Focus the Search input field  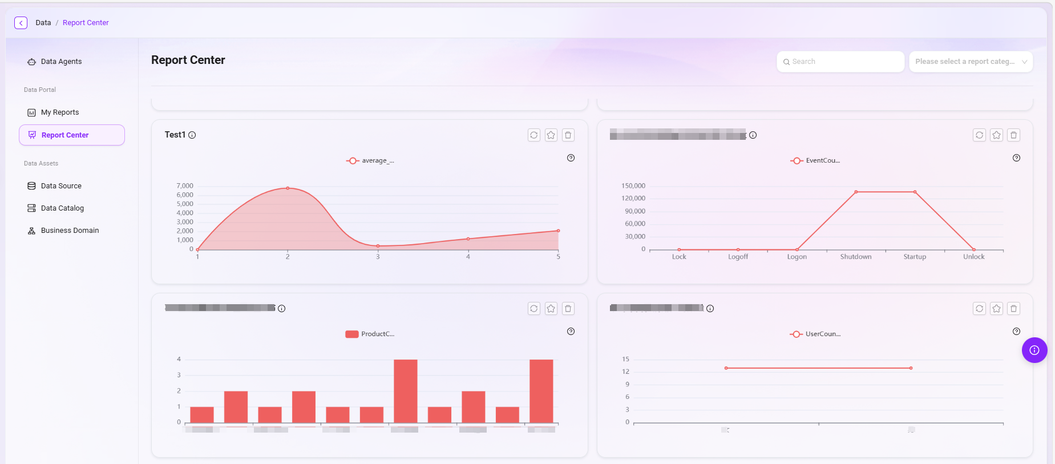tap(840, 62)
